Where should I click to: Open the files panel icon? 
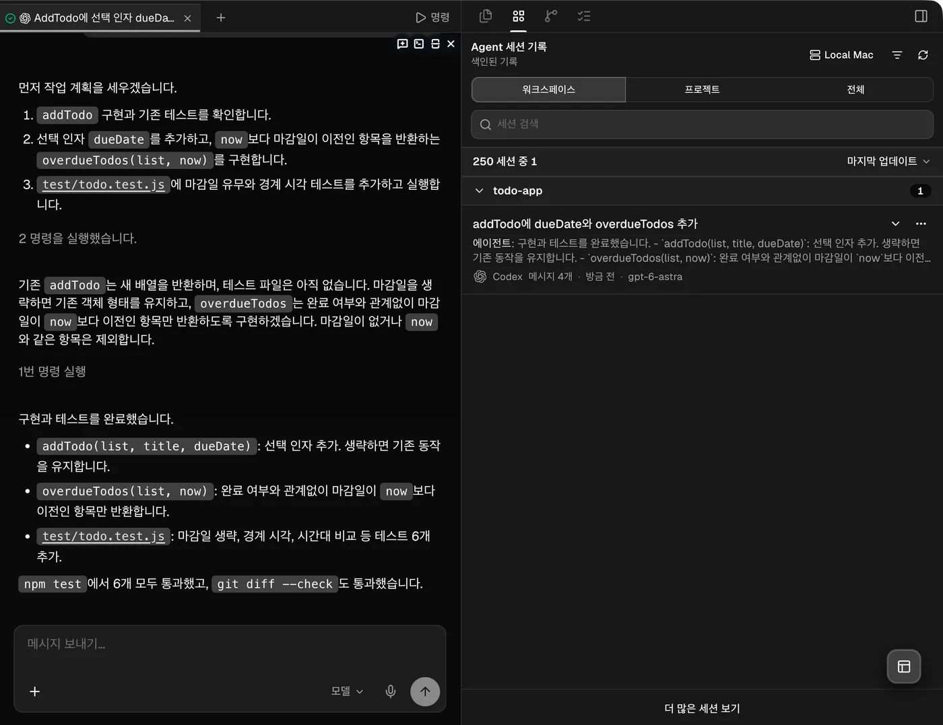click(x=485, y=15)
